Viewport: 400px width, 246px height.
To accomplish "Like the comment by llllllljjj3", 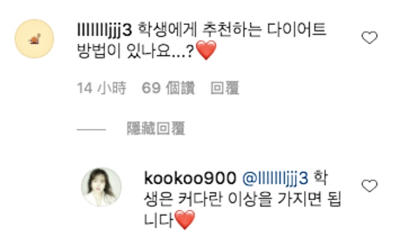I will 369,38.
